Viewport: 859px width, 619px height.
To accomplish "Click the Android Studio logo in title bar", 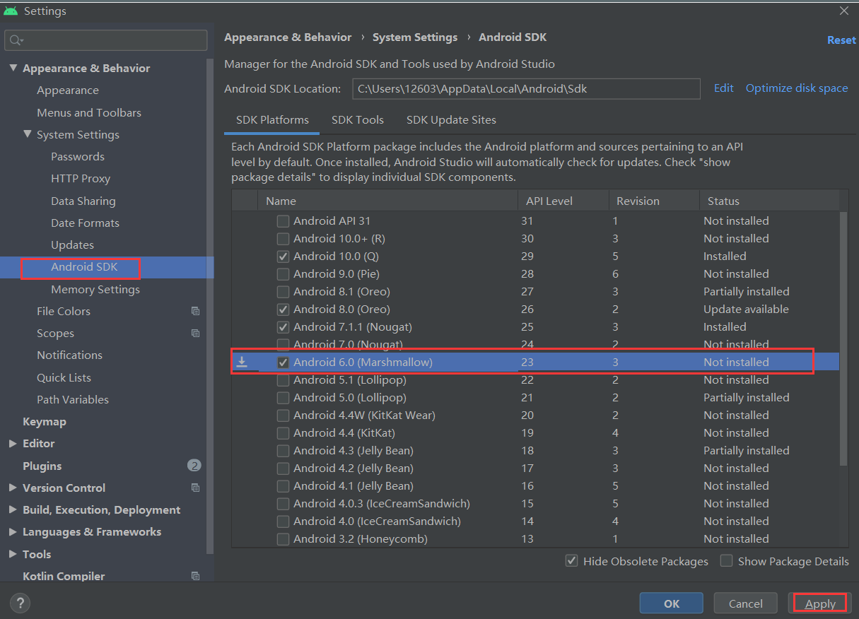I will coord(11,11).
